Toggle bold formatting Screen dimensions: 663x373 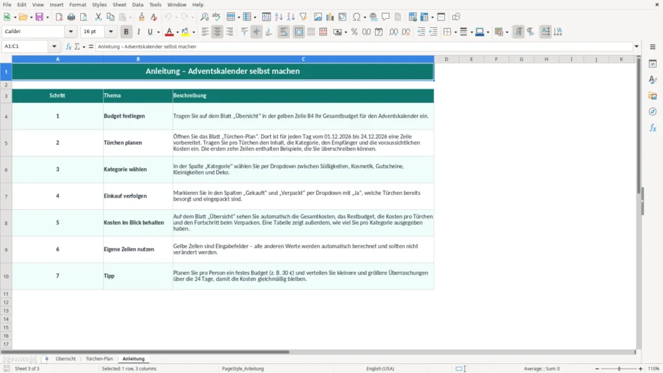126,32
